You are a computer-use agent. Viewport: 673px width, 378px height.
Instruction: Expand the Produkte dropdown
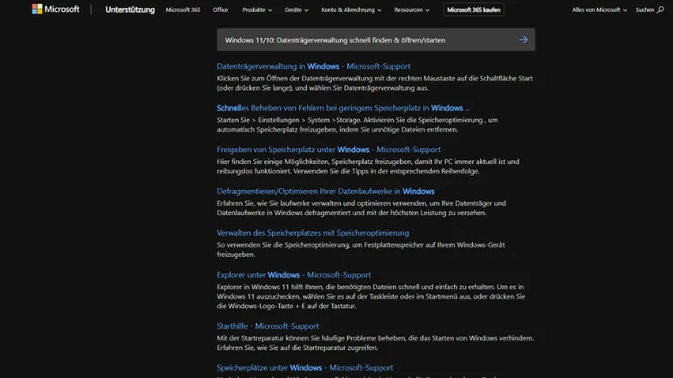[x=257, y=10]
